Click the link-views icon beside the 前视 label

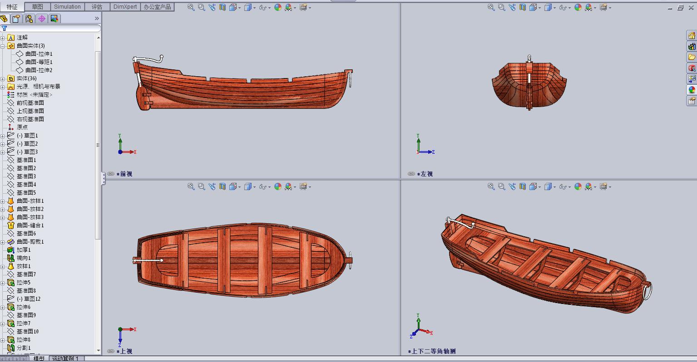(x=111, y=174)
